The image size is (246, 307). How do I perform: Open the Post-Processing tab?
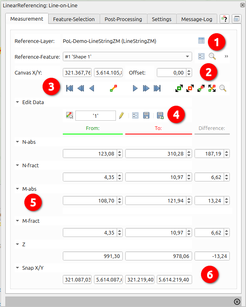click(x=123, y=19)
